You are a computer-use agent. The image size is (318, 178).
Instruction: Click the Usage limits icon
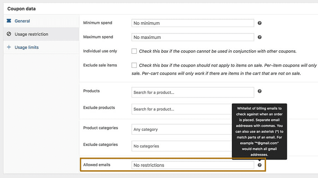pyautogui.click(x=9, y=47)
